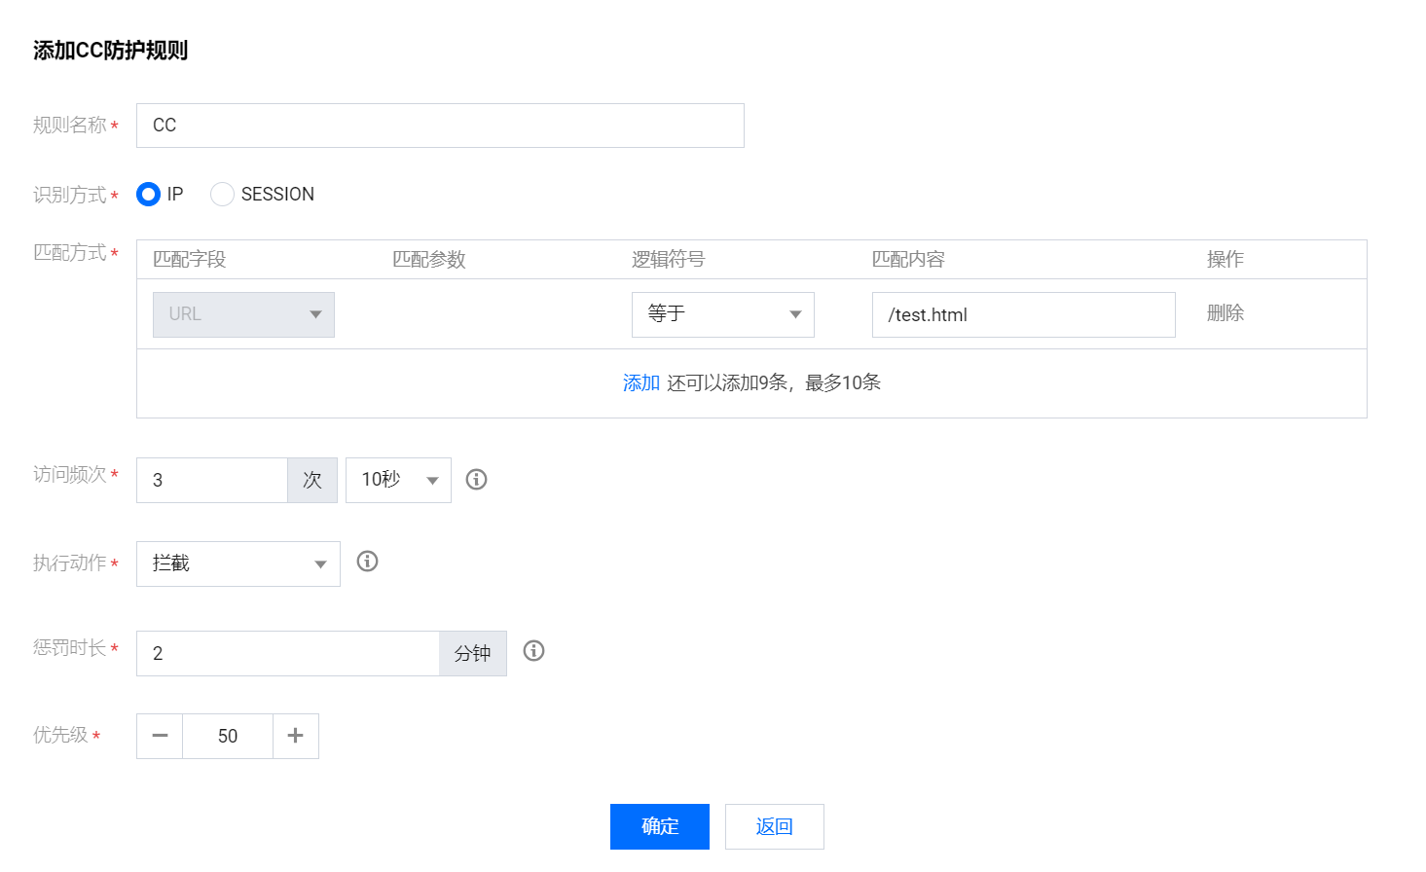Image resolution: width=1426 pixels, height=872 pixels.
Task: Click the 确定 confirm button
Action: pos(659,826)
